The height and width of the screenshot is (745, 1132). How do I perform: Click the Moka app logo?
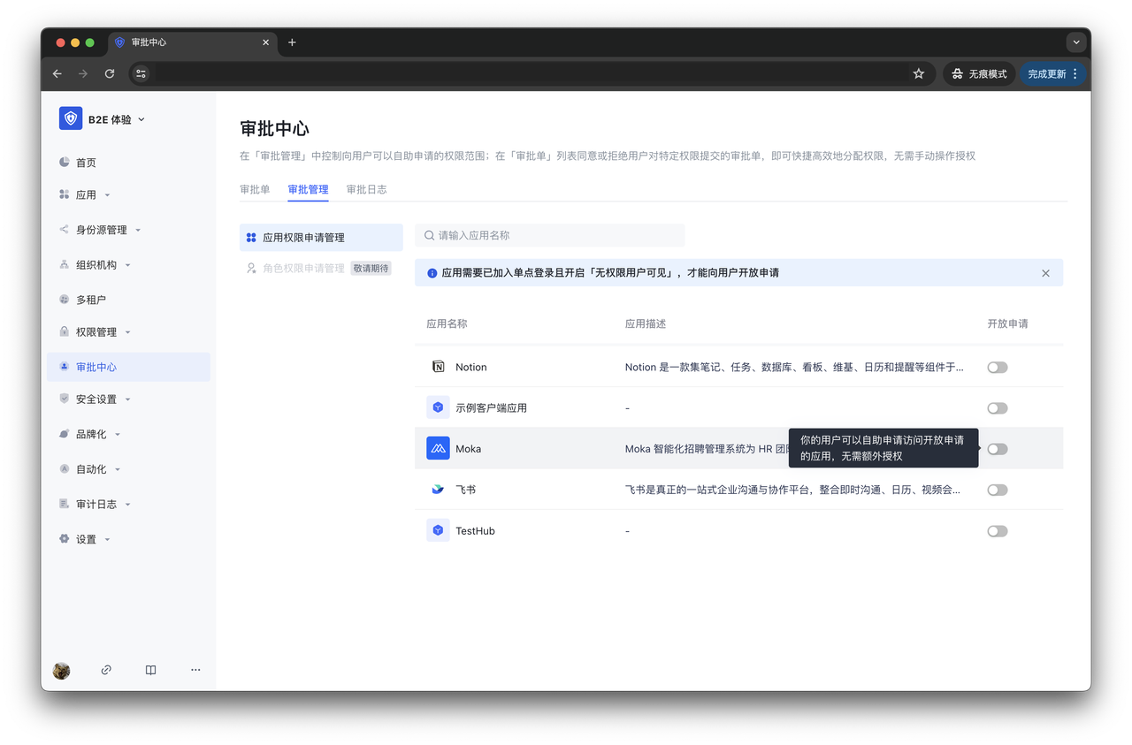pos(438,449)
